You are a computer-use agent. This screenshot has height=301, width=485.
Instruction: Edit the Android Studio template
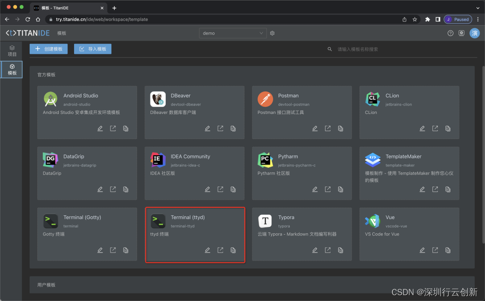(x=100, y=128)
